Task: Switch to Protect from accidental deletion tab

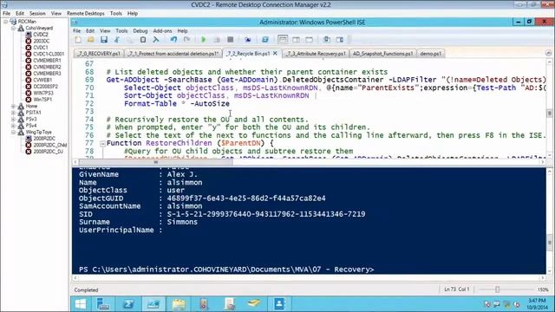Action: coord(173,54)
